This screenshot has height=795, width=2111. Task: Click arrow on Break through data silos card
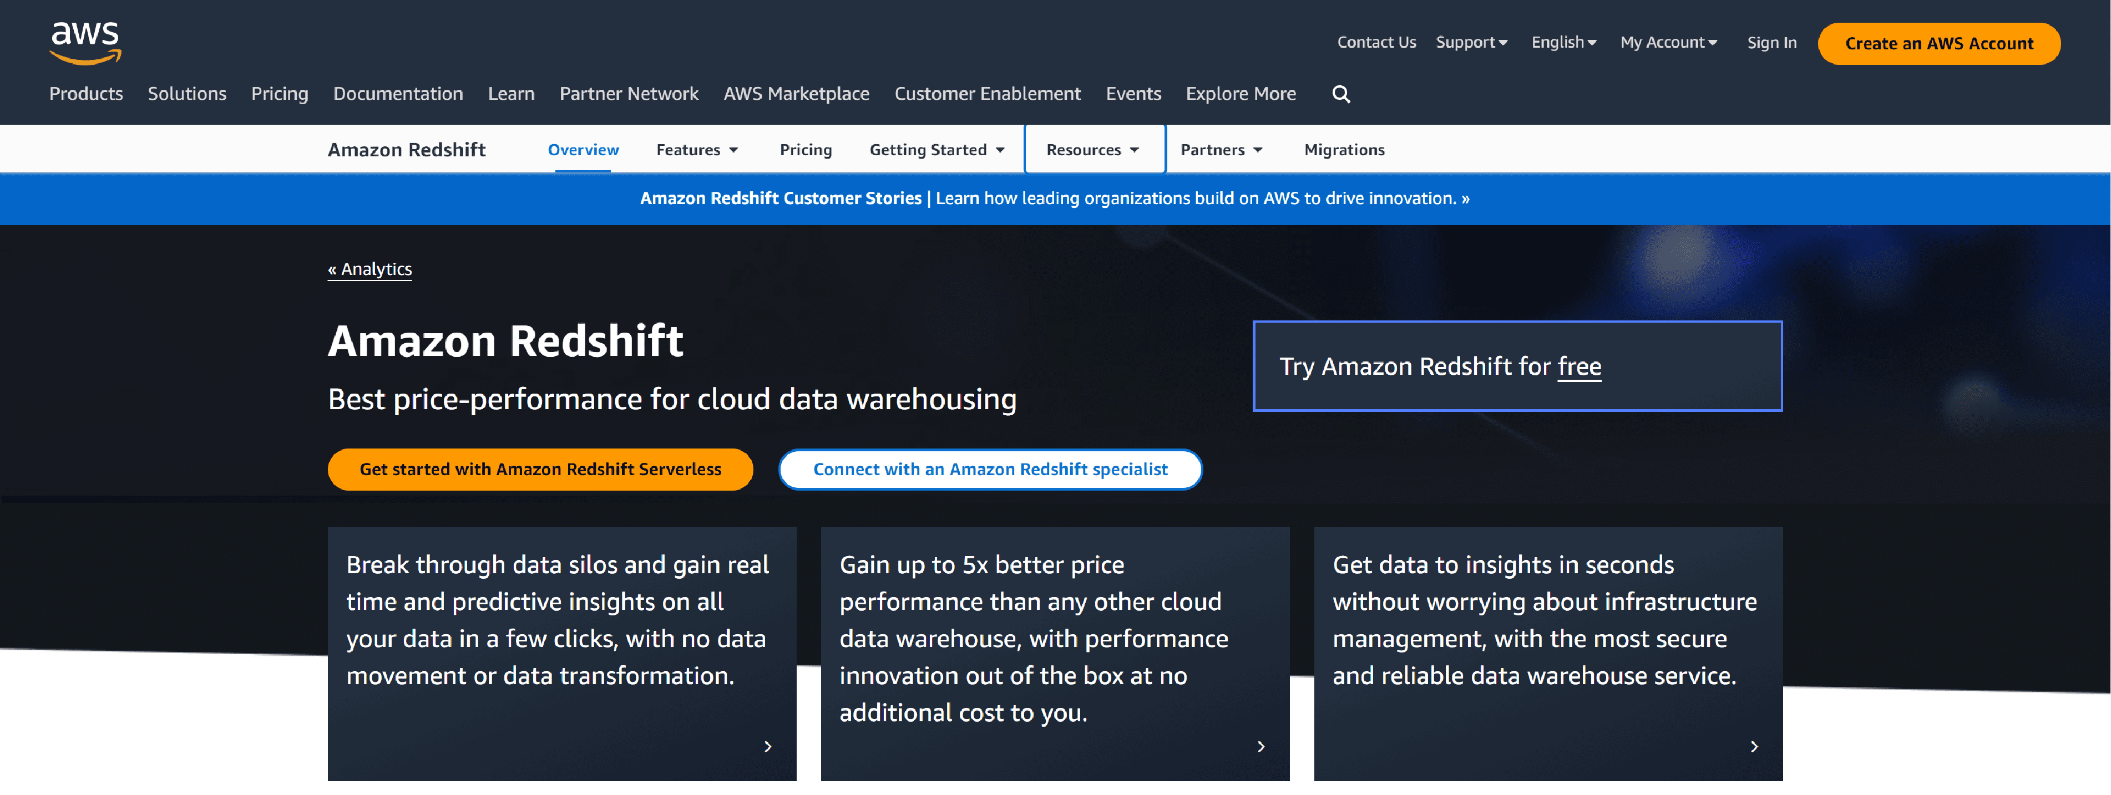pyautogui.click(x=768, y=747)
